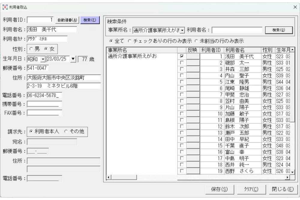300x200 pixels.
Task: Open the 昭和 era dropdown
Action: coord(42,59)
